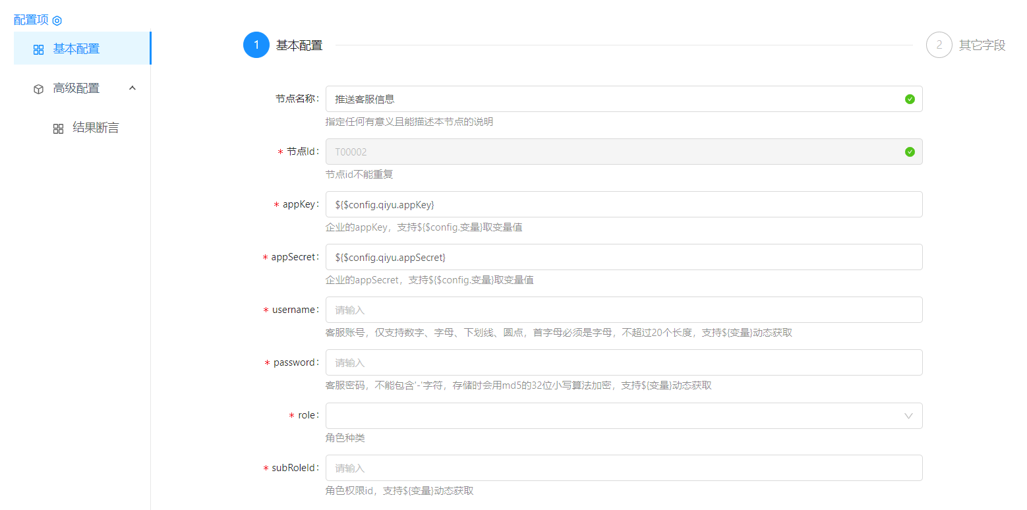
Task: Open the 高级配置 menu item
Action: point(76,88)
